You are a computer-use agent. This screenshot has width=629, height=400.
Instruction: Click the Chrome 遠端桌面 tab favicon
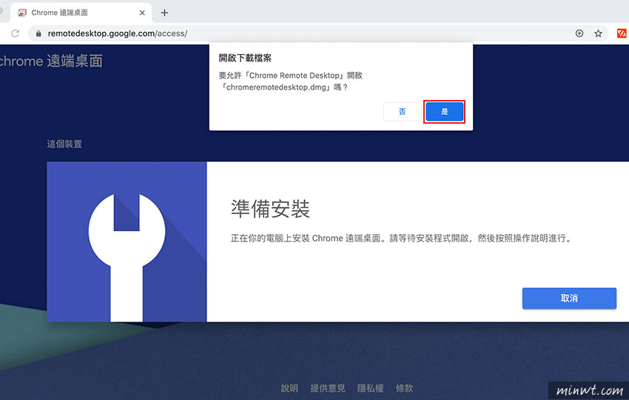(x=22, y=13)
